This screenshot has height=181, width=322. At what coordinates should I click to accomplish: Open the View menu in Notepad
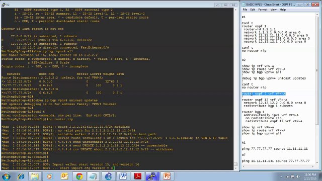(273, 10)
